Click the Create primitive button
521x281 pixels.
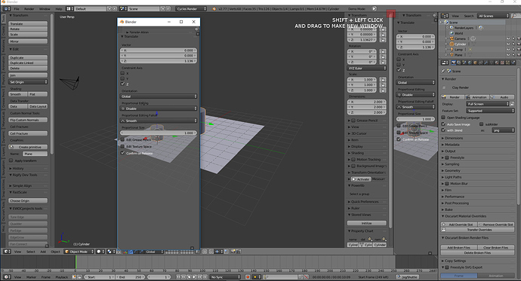[x=28, y=147]
